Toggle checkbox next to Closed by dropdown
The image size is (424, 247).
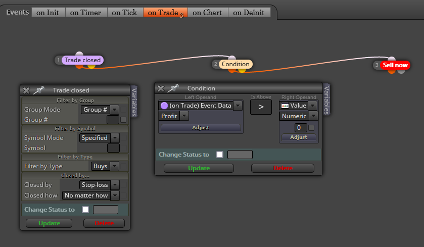coord(124,185)
